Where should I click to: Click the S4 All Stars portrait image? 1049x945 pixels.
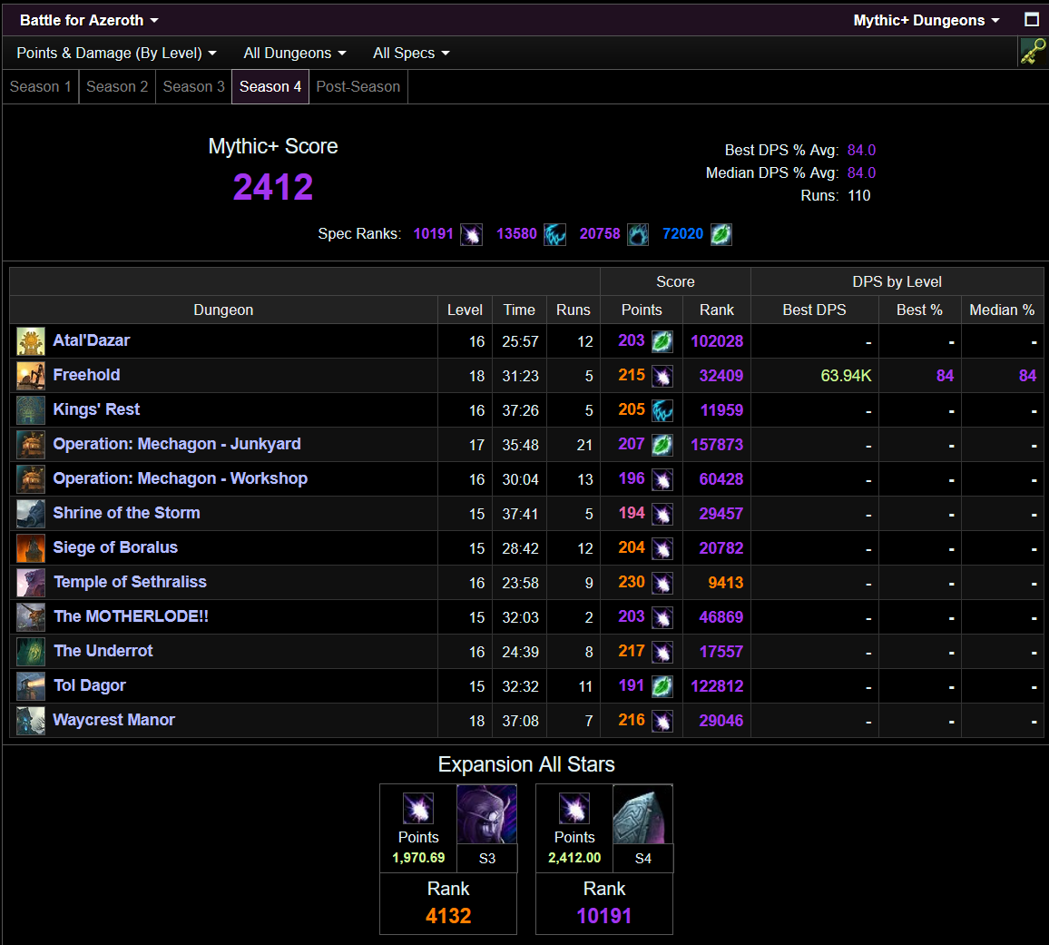point(642,814)
